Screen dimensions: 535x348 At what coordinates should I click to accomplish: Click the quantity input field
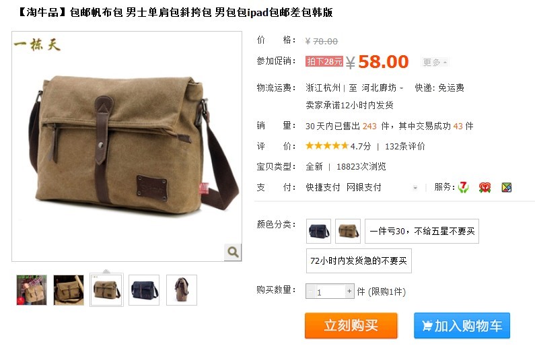tap(330, 291)
